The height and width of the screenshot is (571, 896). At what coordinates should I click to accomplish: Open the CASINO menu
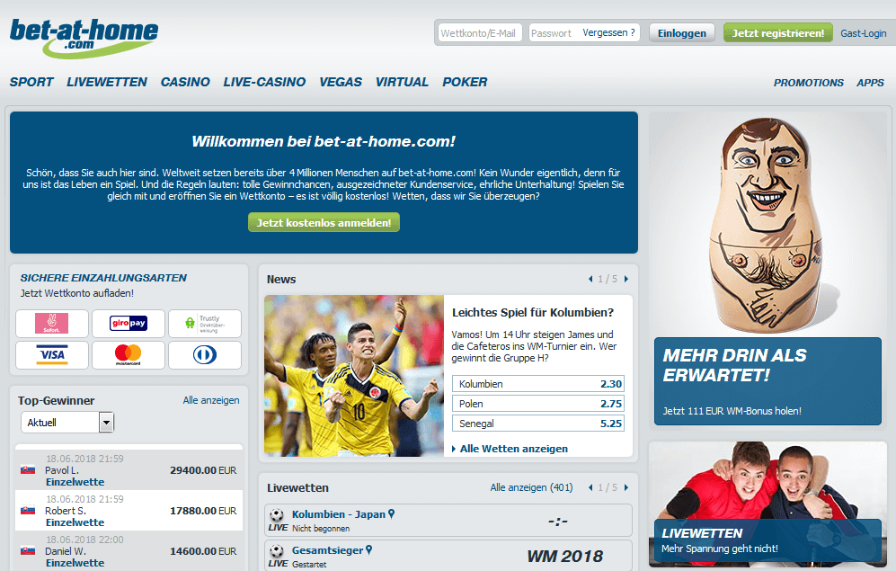[x=185, y=83]
